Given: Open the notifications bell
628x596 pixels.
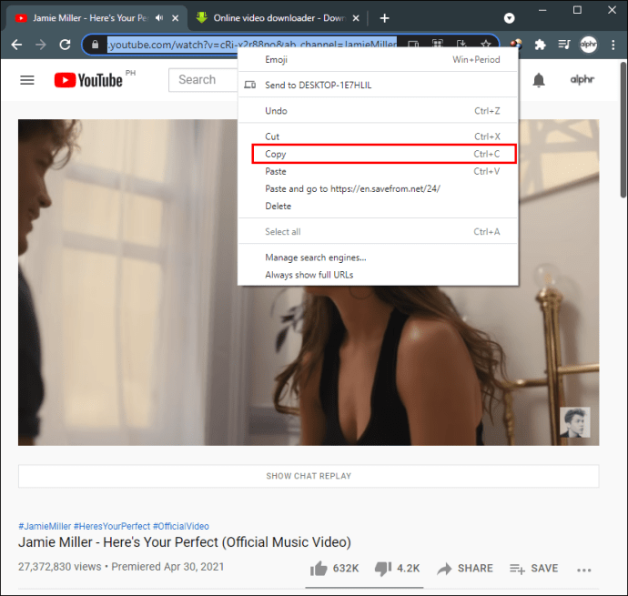Looking at the screenshot, I should [539, 80].
